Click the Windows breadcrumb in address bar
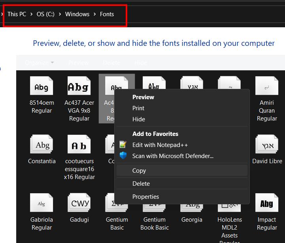This screenshot has width=285, height=243. 77,14
